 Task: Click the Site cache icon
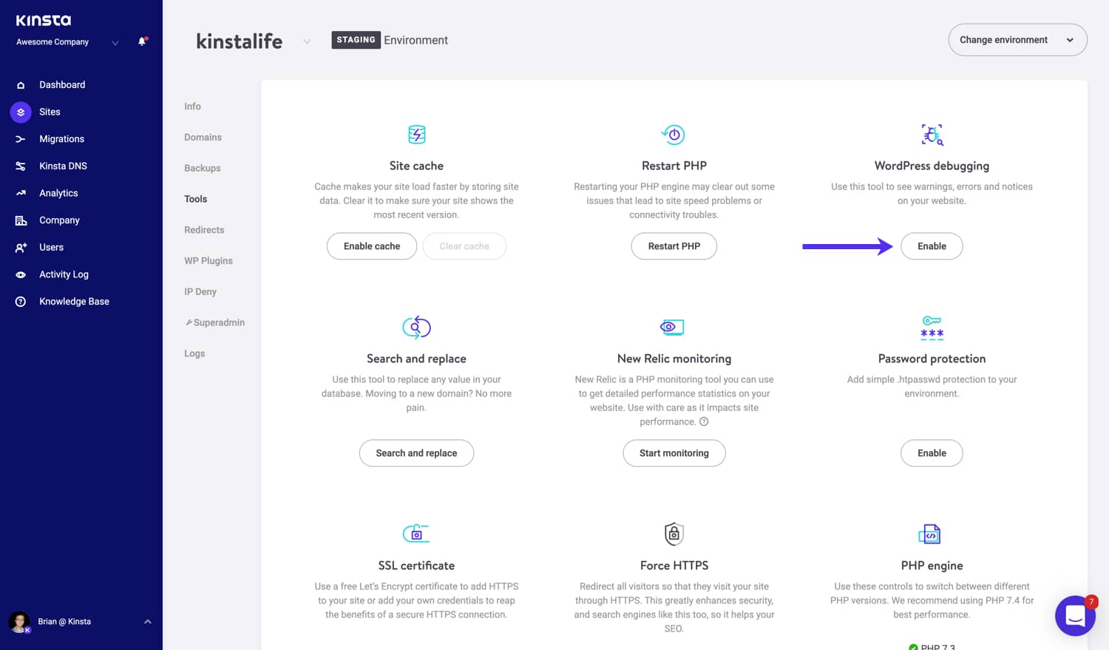pos(417,134)
